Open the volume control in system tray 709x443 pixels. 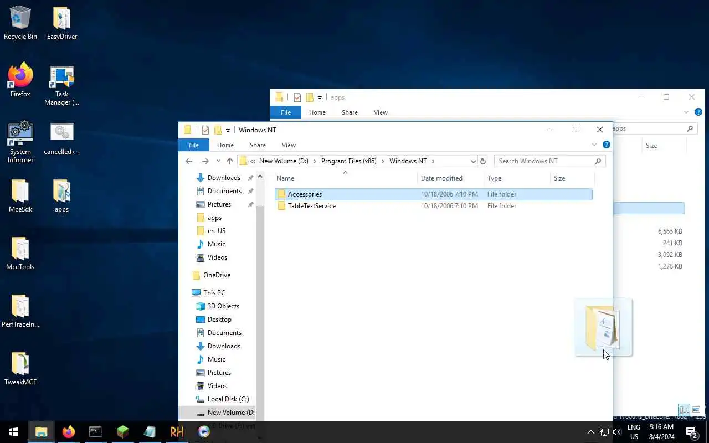coord(617,432)
